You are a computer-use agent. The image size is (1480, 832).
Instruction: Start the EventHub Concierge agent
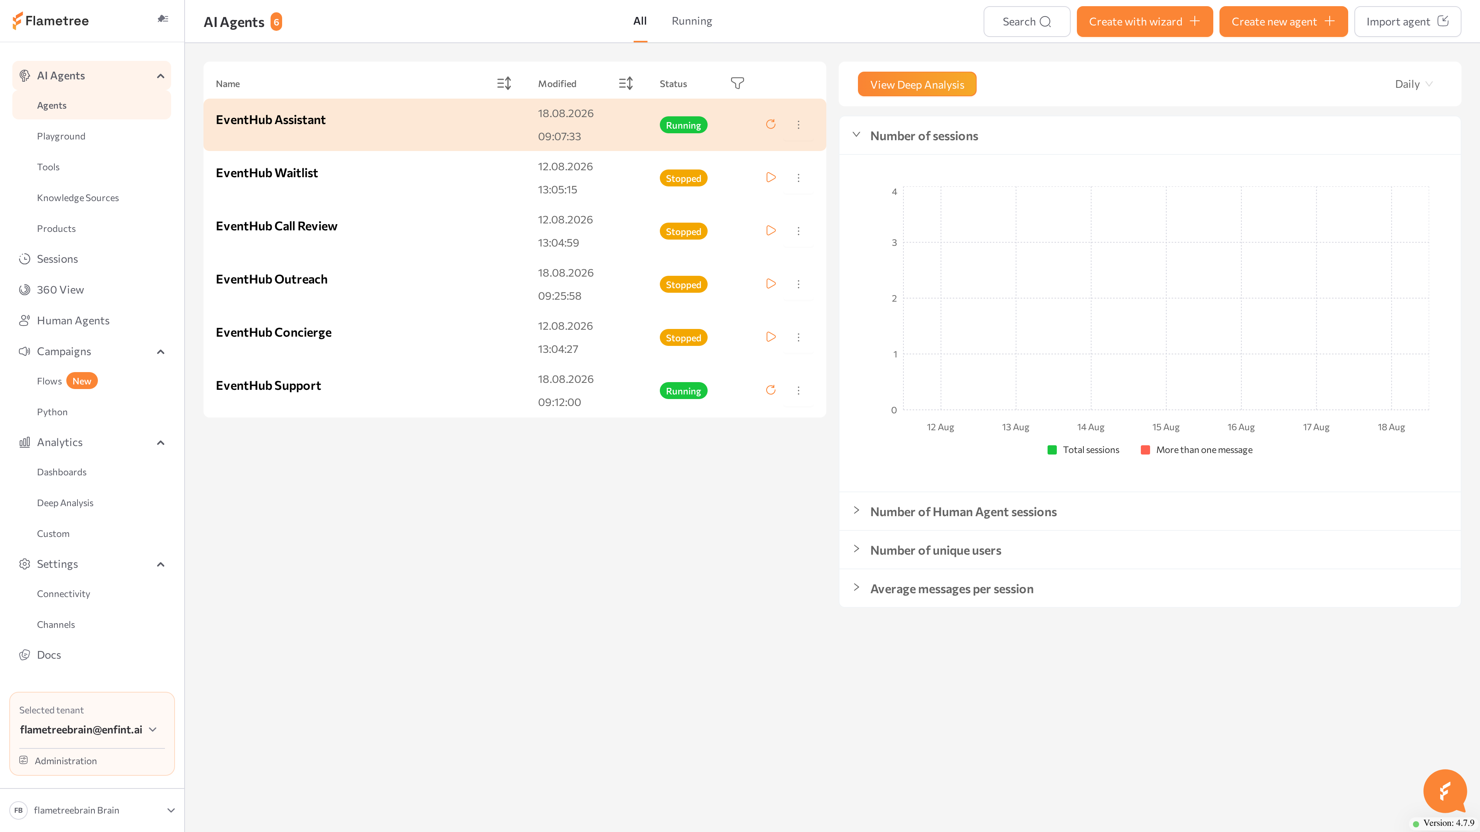click(770, 337)
